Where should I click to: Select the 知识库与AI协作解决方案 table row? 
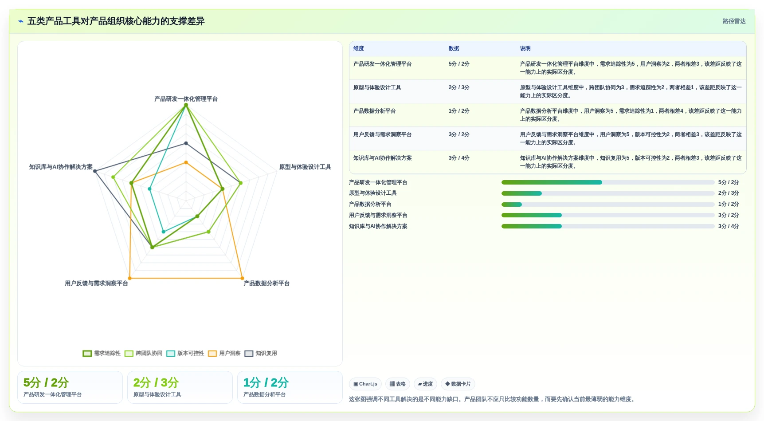point(548,162)
